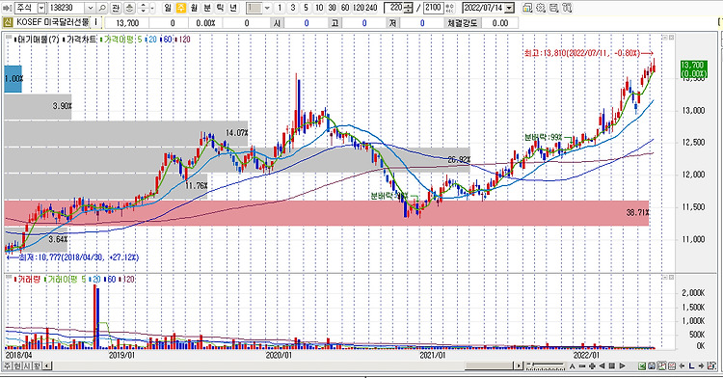Open the chart window icon in top toolbar

tap(527, 8)
